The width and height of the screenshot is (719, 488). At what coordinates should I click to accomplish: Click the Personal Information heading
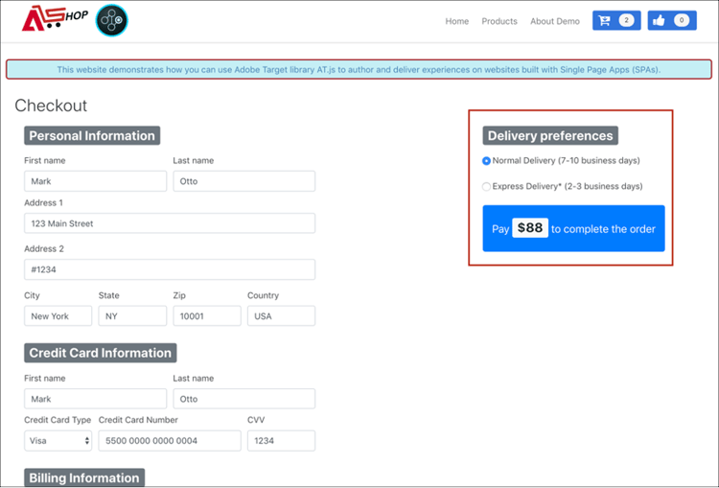tap(92, 136)
